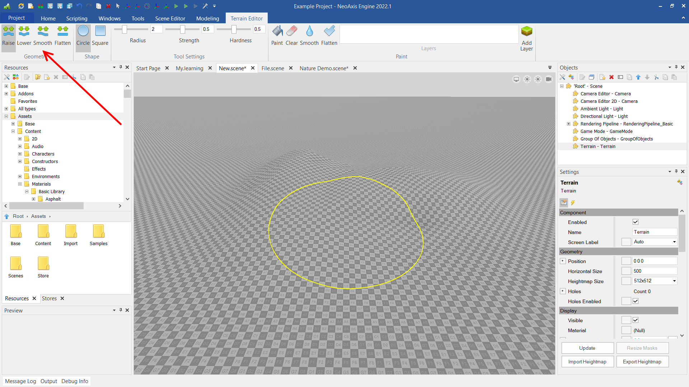Open the Scene Editor ribbon tab
The width and height of the screenshot is (689, 387).
[170, 19]
